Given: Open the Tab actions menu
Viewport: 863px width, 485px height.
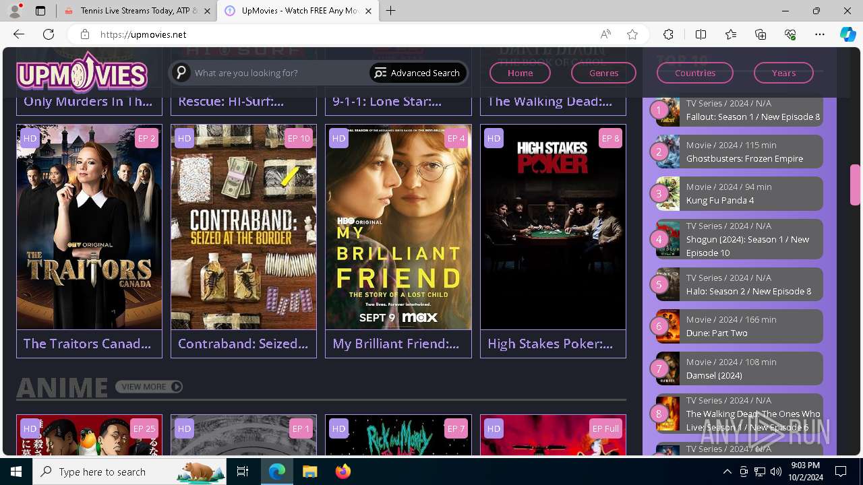Looking at the screenshot, I should click(x=40, y=11).
